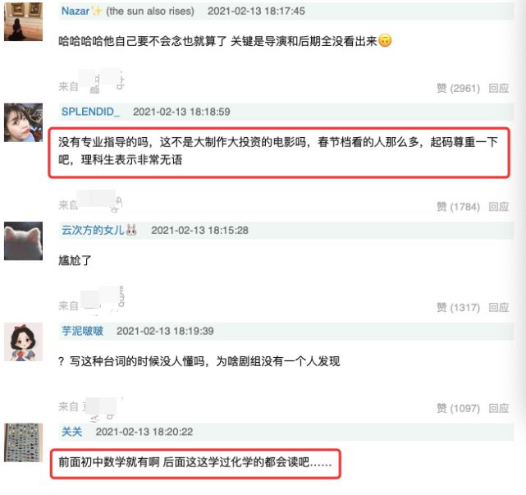Open the white cat avatar of 云次方的女儿

tap(23, 241)
